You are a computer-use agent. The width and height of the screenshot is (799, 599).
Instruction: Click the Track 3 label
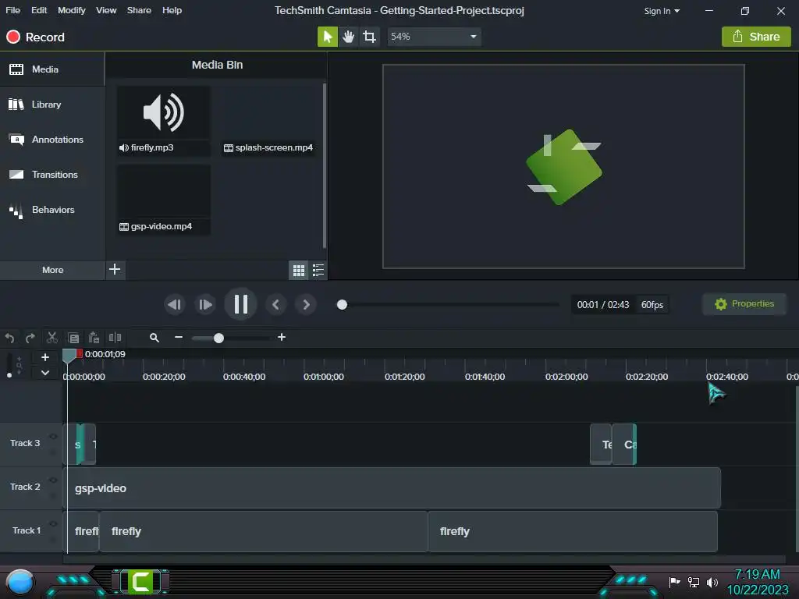coord(25,443)
